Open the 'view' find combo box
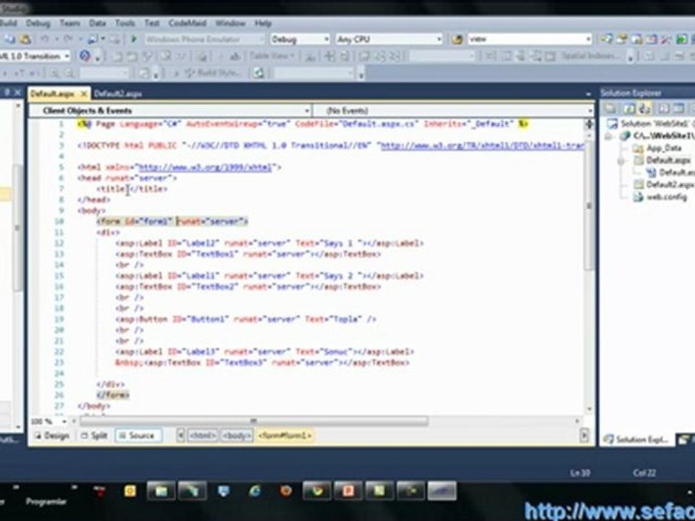 [530, 39]
